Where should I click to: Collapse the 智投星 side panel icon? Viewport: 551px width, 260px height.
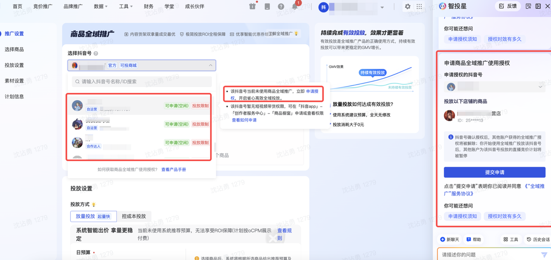(x=538, y=6)
